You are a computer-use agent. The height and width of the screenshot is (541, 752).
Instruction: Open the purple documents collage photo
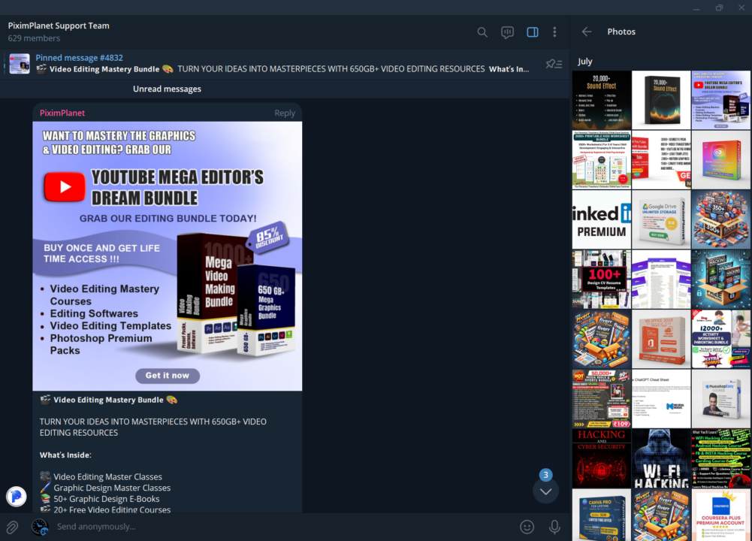661,279
